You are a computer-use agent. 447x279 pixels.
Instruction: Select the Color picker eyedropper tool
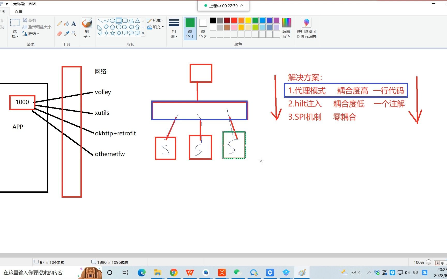pyautogui.click(x=66, y=33)
